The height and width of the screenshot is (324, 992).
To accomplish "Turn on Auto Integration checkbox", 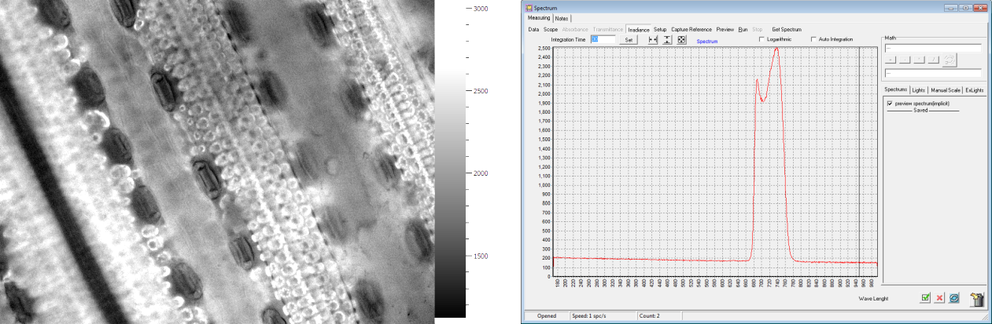I will tap(813, 39).
